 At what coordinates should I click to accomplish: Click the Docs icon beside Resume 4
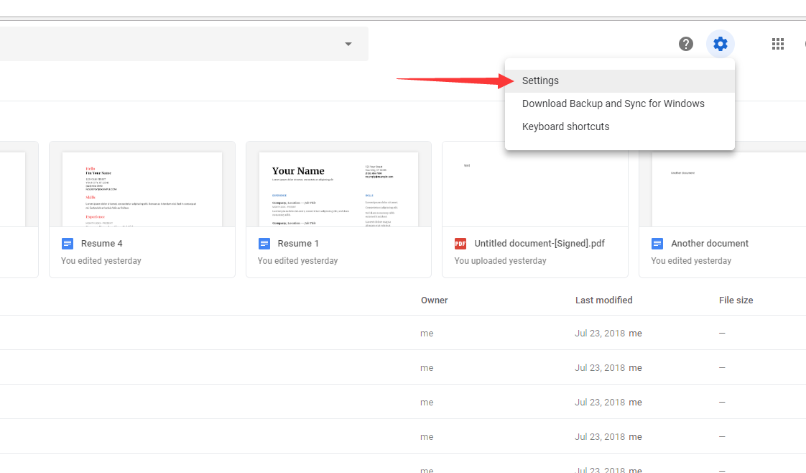pos(68,243)
